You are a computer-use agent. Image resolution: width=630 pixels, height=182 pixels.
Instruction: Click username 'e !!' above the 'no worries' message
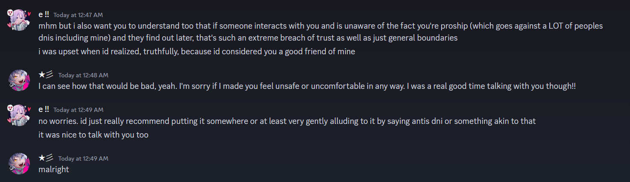point(44,109)
